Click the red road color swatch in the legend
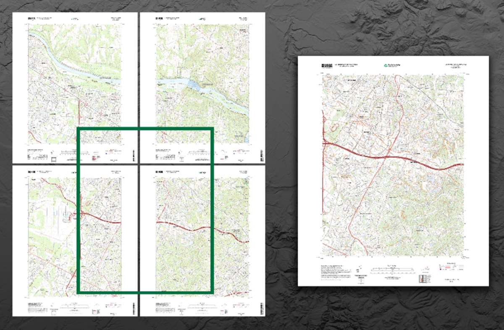Screen dimensions: 504x330 (447, 266)
